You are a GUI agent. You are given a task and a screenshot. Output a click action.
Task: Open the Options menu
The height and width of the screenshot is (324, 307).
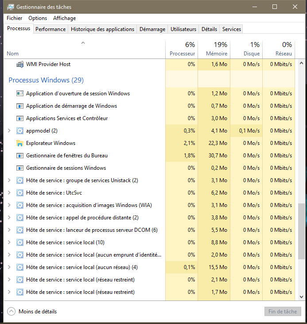tap(38, 18)
